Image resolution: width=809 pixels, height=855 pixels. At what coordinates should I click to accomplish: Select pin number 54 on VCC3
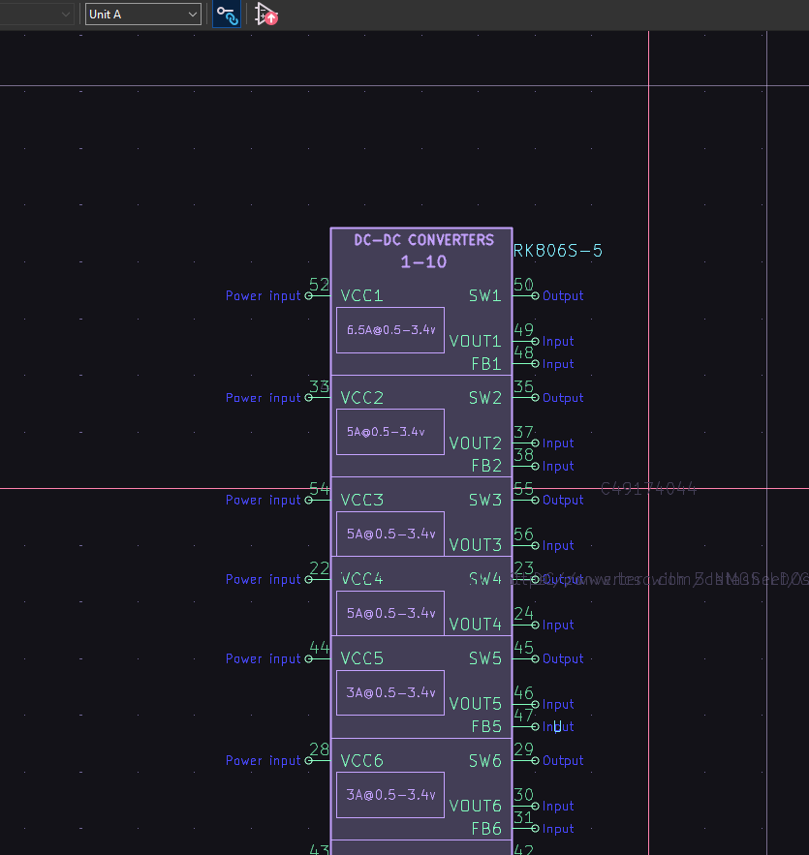click(319, 489)
